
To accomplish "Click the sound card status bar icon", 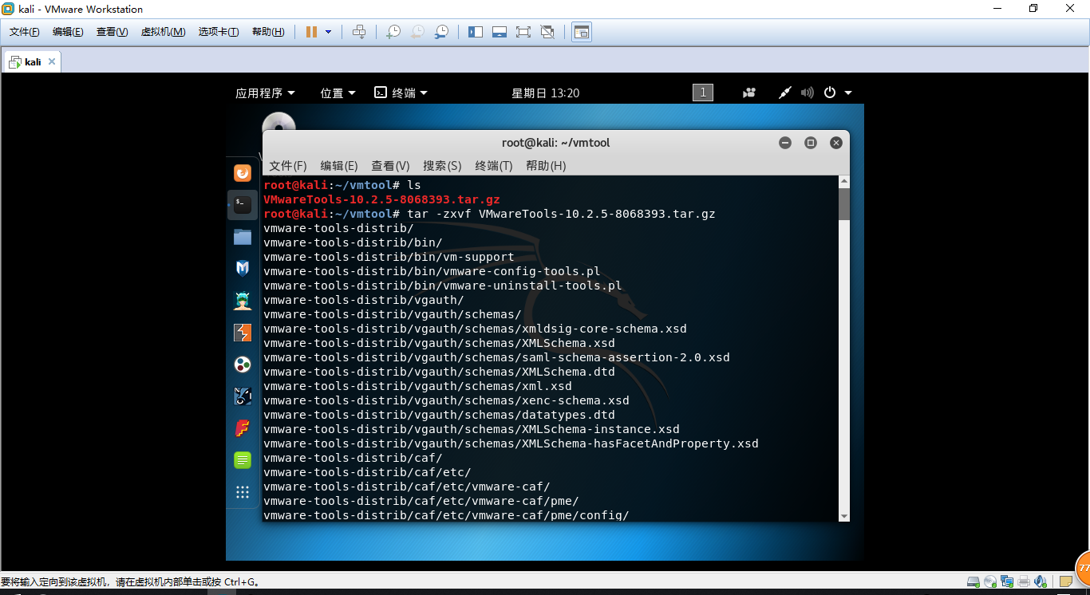I will tap(1041, 582).
